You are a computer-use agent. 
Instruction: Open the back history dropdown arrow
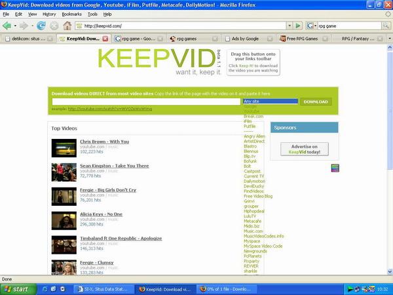(x=15, y=26)
